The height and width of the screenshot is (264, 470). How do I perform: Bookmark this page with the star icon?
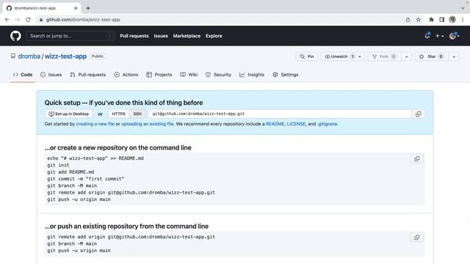click(x=419, y=20)
